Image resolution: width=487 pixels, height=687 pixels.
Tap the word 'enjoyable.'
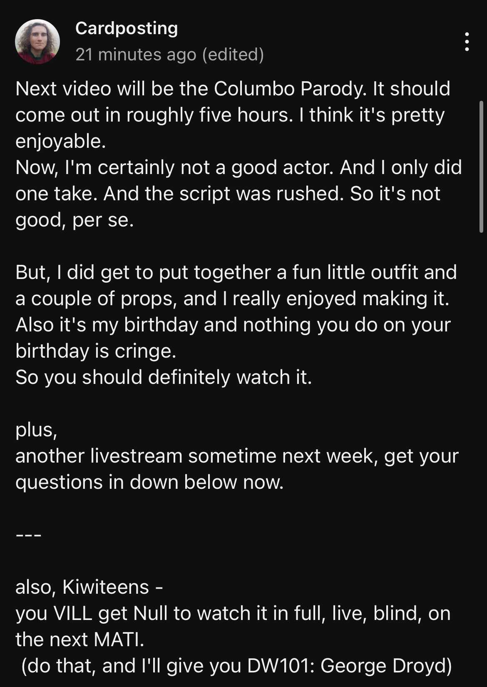(x=61, y=142)
